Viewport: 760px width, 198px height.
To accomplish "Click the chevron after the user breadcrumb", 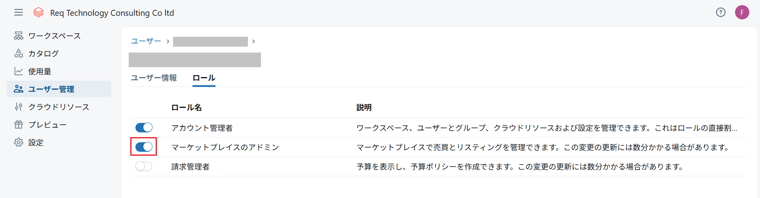I will pyautogui.click(x=253, y=41).
